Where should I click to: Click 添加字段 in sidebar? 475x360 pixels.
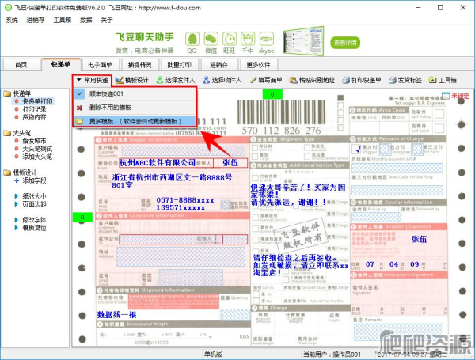(34, 180)
